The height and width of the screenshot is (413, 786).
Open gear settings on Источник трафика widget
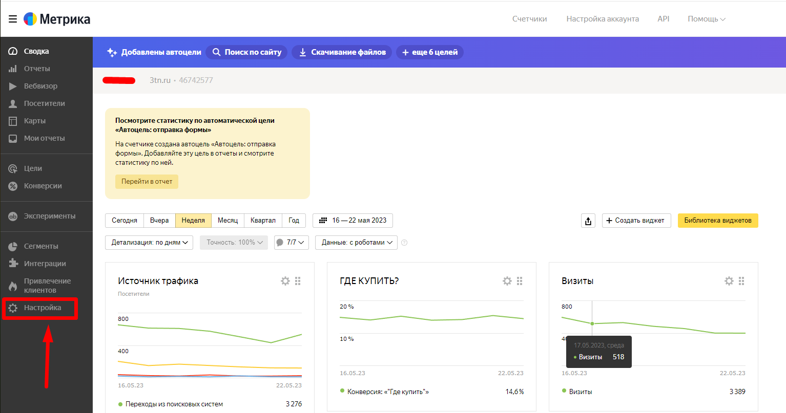click(x=285, y=281)
